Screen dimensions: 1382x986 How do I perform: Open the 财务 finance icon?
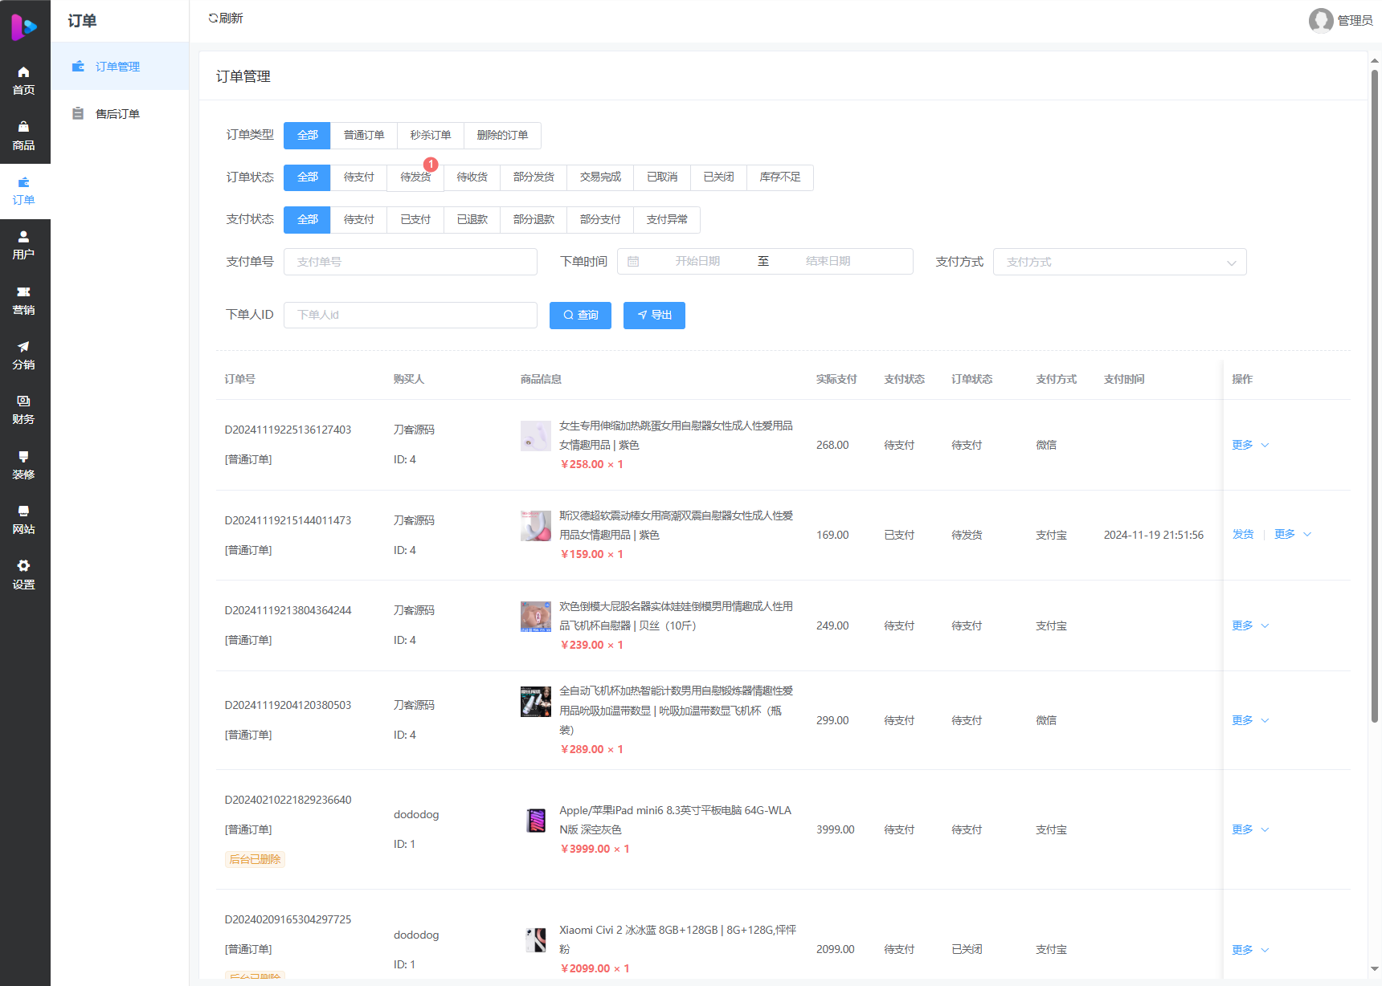[24, 401]
